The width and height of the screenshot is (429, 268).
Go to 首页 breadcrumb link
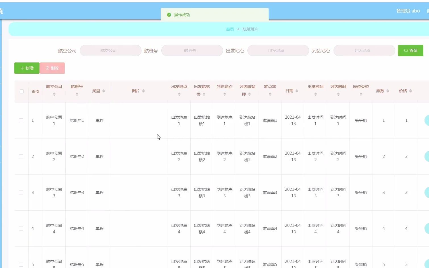coord(230,29)
